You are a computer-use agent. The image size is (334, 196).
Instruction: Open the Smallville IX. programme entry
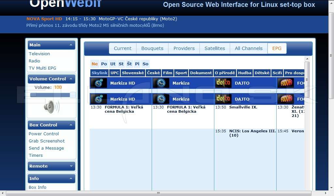click(243, 107)
